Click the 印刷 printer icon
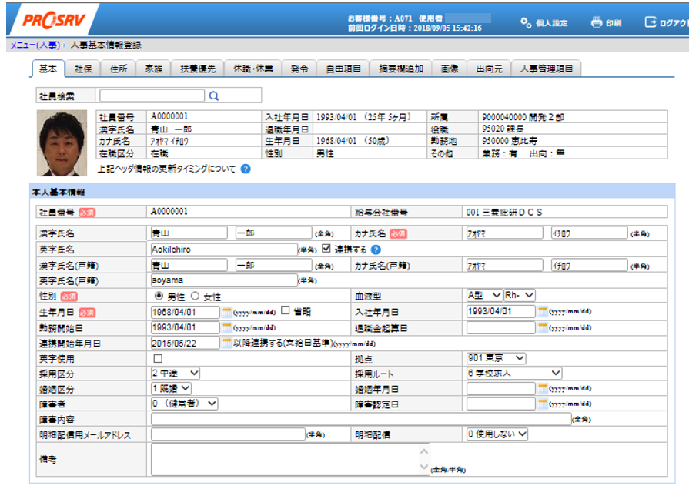Image resolution: width=689 pixels, height=486 pixels. (597, 22)
